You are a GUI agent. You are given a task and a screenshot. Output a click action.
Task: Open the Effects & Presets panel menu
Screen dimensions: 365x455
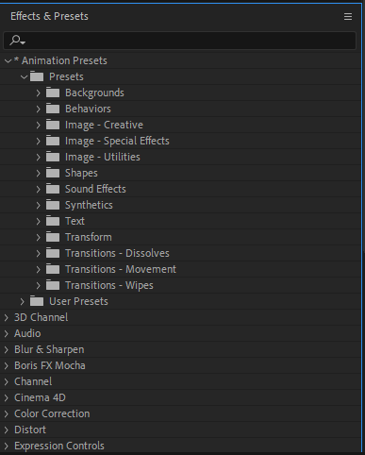click(x=348, y=16)
